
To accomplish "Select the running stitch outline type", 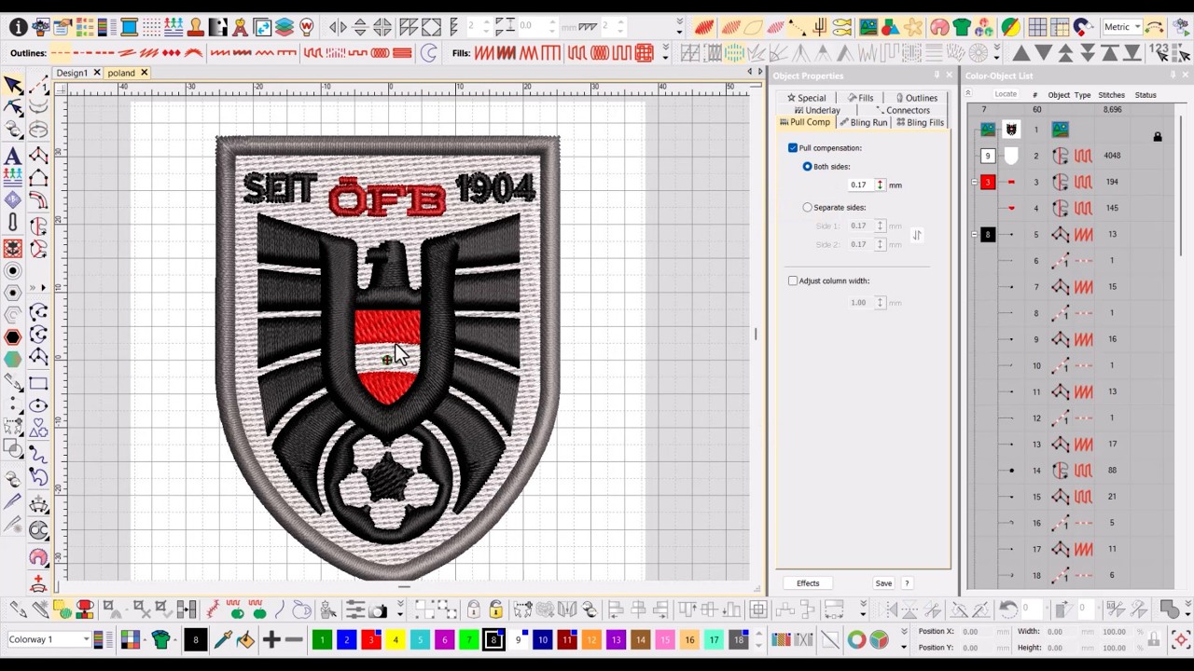I will click(x=62, y=53).
